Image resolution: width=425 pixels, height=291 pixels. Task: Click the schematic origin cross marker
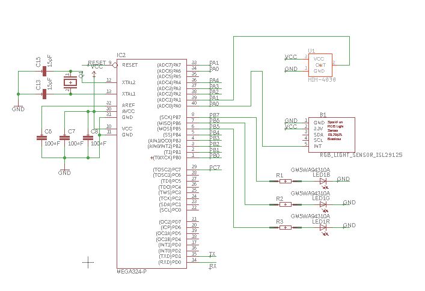[88, 262]
